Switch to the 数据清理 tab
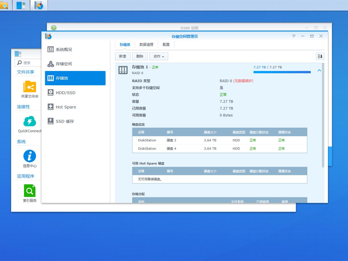This screenshot has height=261, width=348. click(146, 45)
